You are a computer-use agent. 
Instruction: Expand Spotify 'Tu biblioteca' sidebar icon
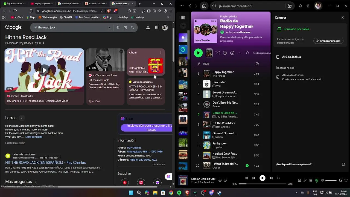tap(183, 18)
